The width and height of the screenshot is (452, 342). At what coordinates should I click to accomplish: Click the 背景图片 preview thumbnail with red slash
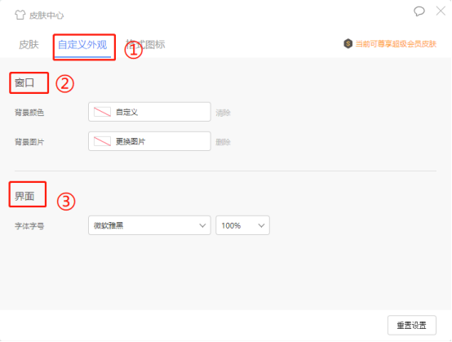(x=102, y=141)
